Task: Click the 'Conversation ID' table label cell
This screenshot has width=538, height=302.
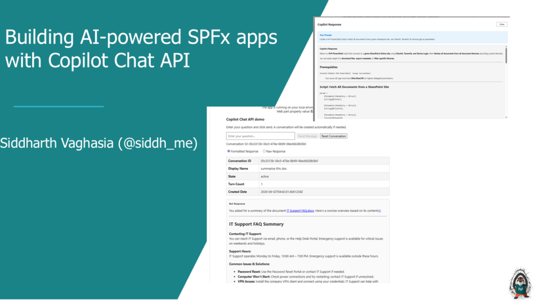Action: pos(243,160)
